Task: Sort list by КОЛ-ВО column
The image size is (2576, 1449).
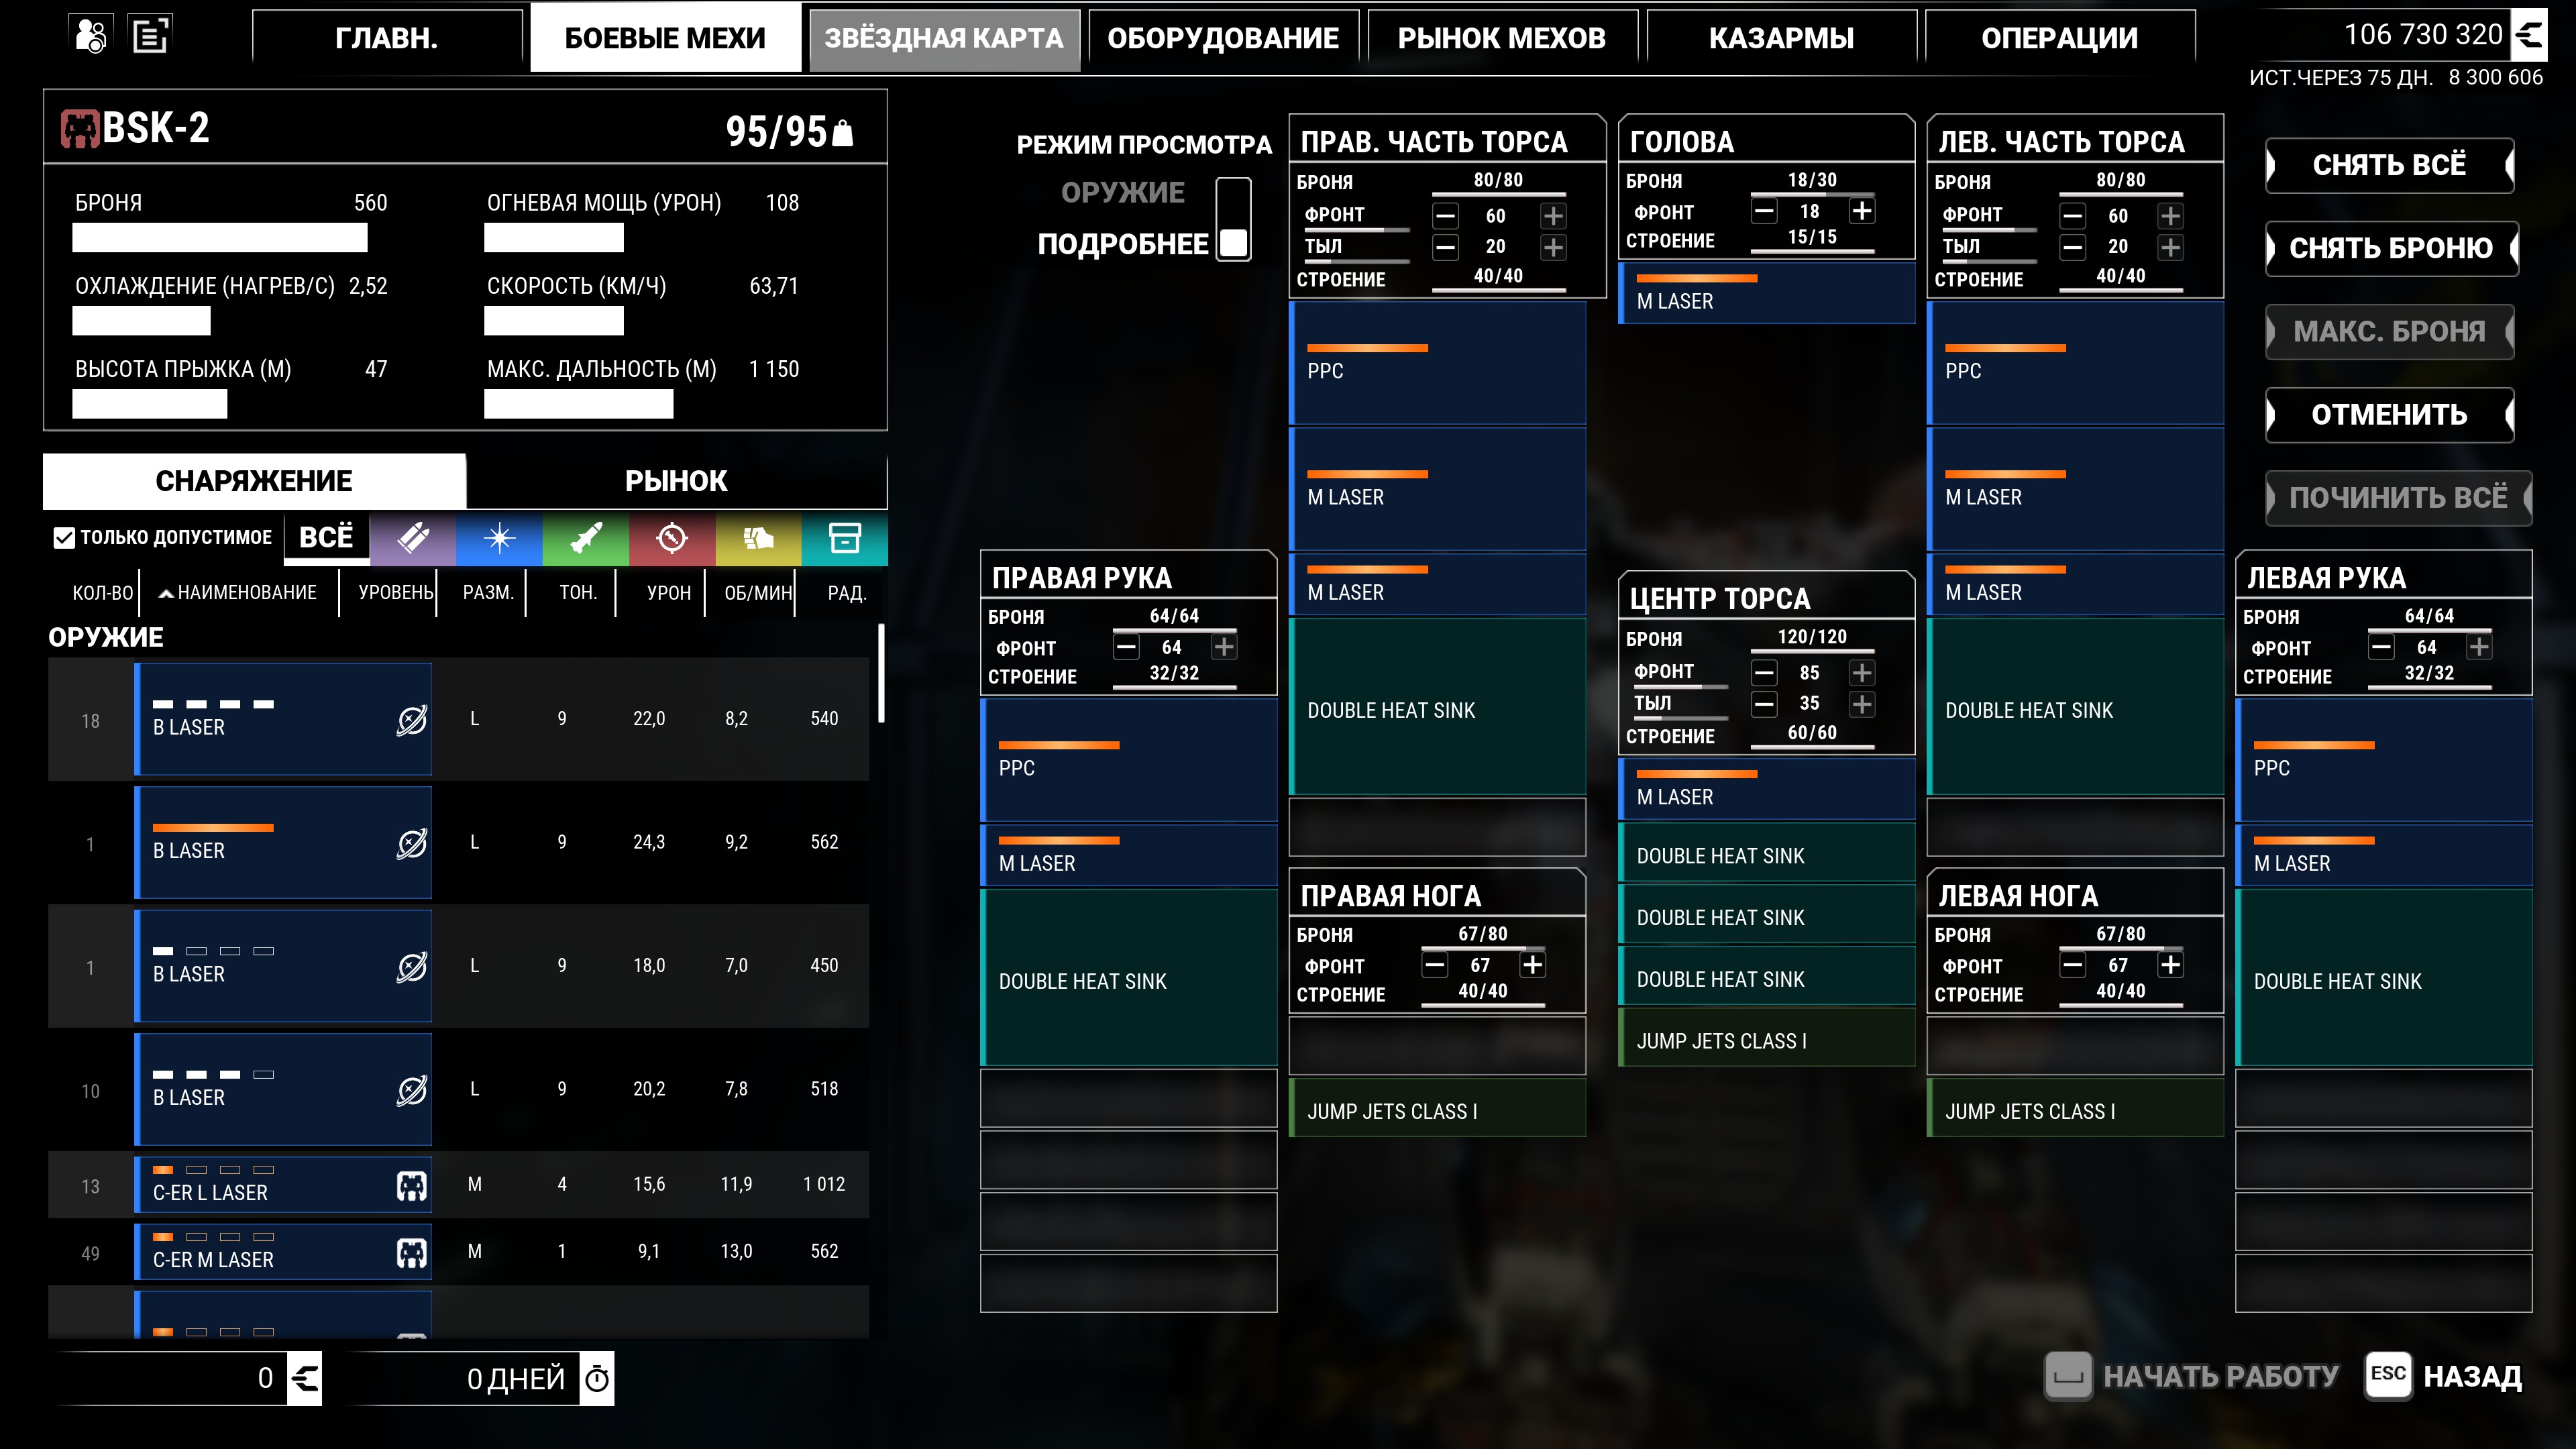Action: click(x=103, y=593)
